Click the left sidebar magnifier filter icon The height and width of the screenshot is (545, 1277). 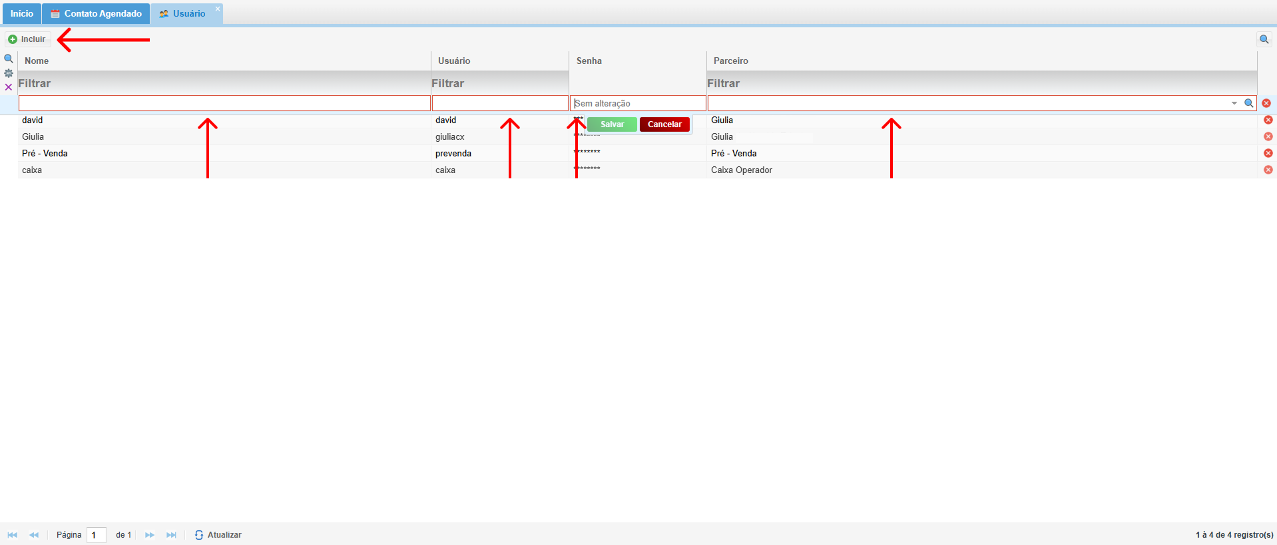coord(9,59)
